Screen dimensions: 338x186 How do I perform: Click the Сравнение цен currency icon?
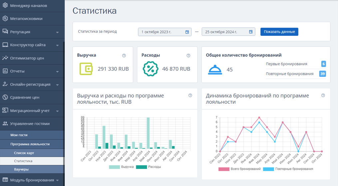click(x=5, y=97)
